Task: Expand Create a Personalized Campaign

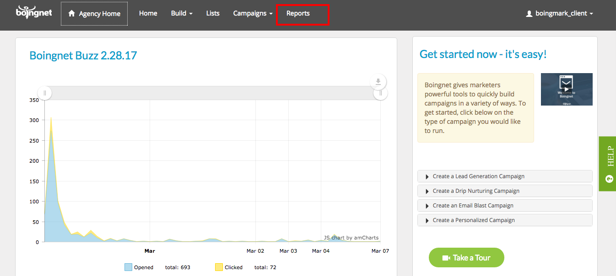Action: pos(505,220)
